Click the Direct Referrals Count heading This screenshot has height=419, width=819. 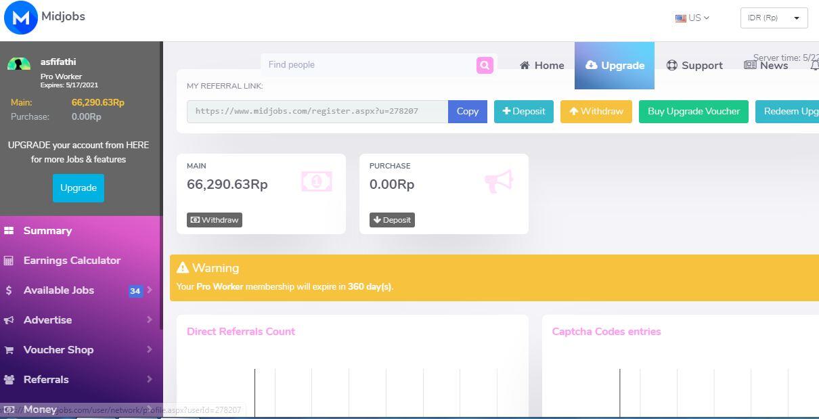click(x=241, y=332)
